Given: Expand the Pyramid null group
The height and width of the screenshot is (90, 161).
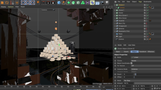Looking at the screenshot, I should tap(115, 21).
